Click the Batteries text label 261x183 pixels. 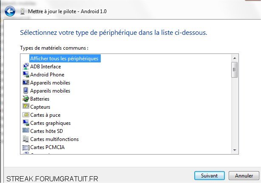pos(40,99)
